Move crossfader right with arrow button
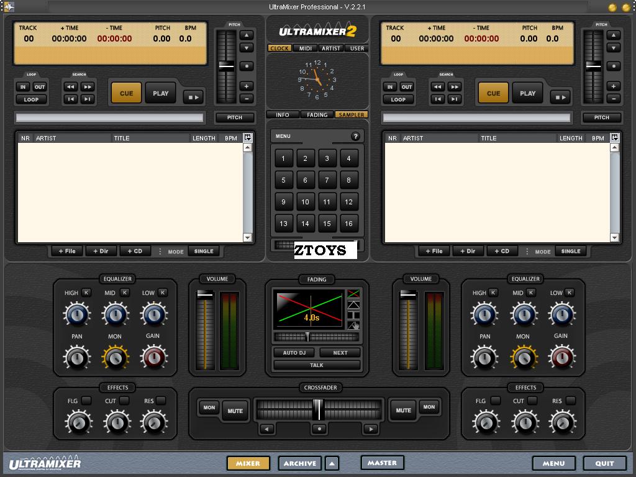The width and height of the screenshot is (636, 477). click(x=371, y=429)
